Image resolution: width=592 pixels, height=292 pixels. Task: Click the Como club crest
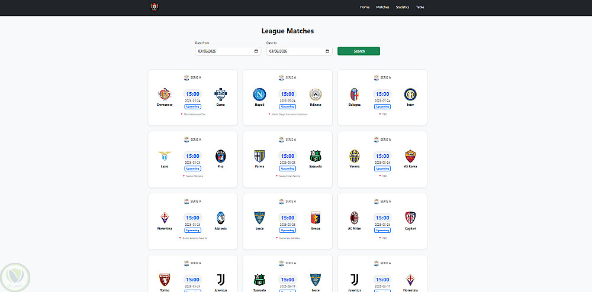point(220,94)
